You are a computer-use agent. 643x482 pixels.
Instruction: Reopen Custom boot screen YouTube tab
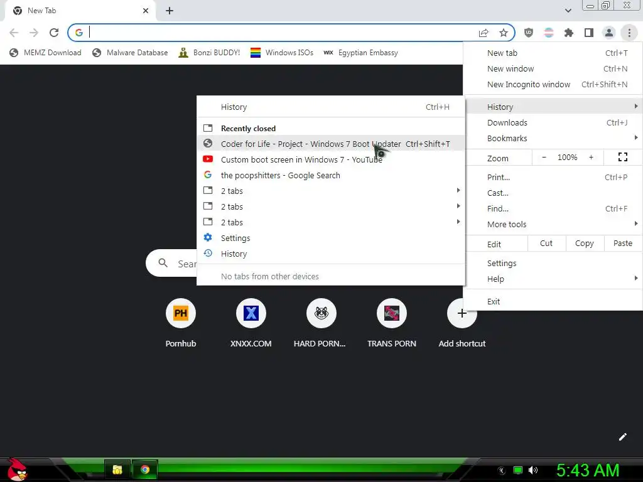pos(331,159)
